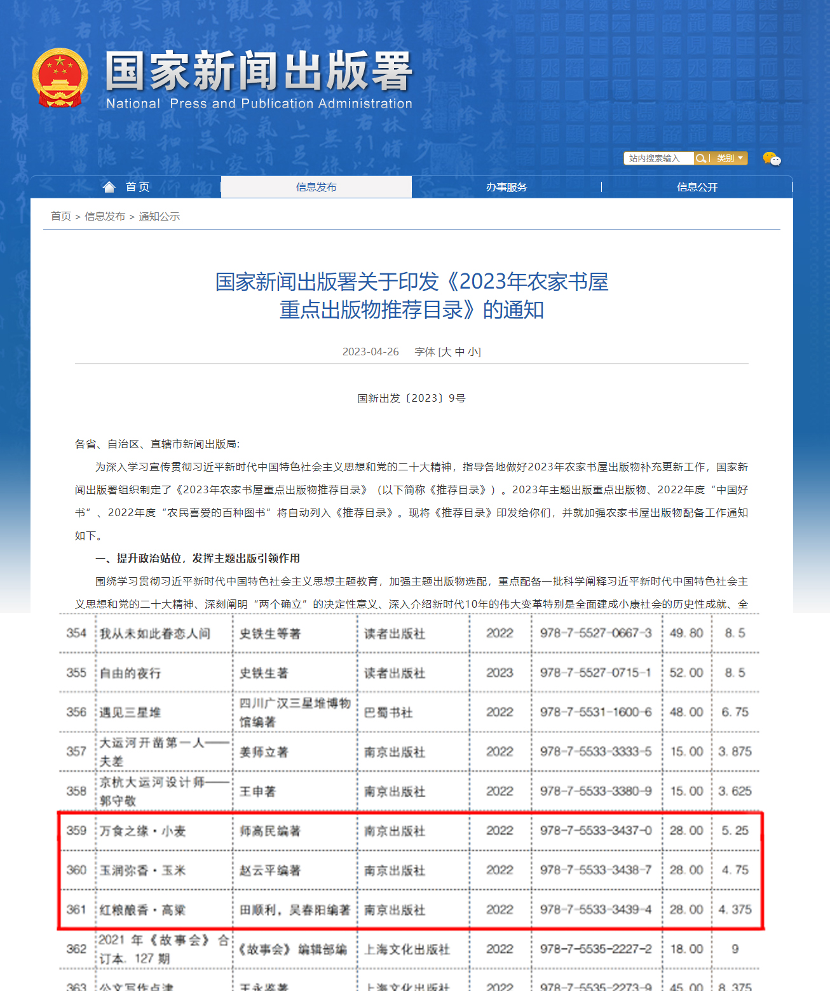Open the WeChat chat bubble icon

[772, 158]
